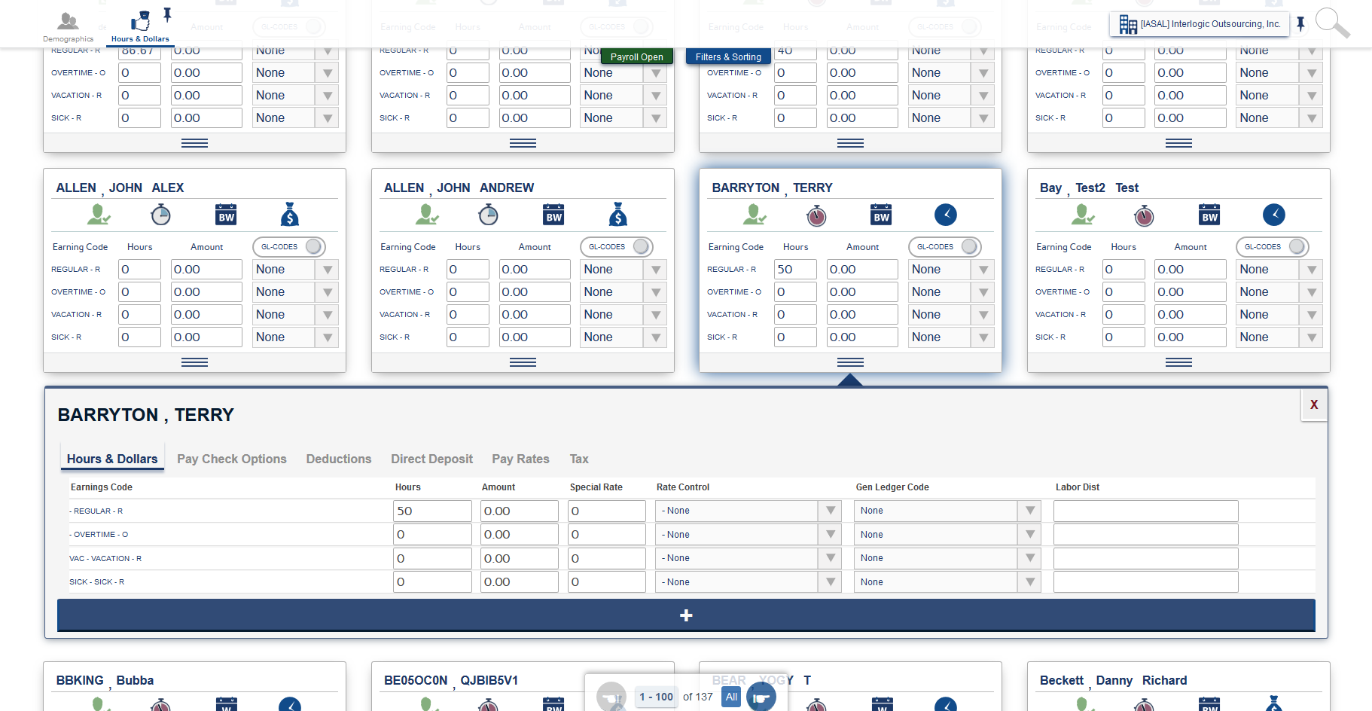Expand Gen Ledger Code dropdown for OVERTIME row
This screenshot has height=711, width=1372.
[x=1029, y=535]
